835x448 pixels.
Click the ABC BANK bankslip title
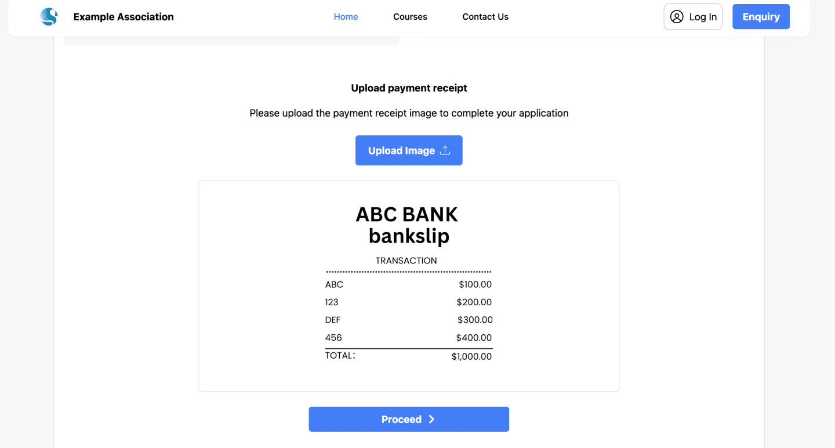pos(407,225)
